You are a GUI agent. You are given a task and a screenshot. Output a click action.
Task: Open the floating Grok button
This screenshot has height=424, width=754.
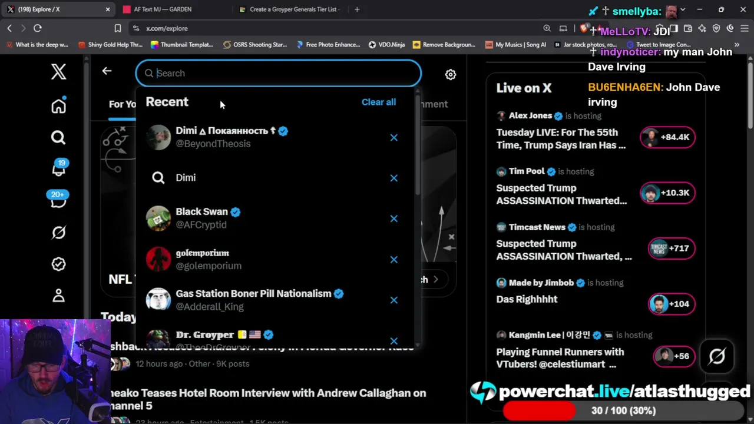coord(717,356)
